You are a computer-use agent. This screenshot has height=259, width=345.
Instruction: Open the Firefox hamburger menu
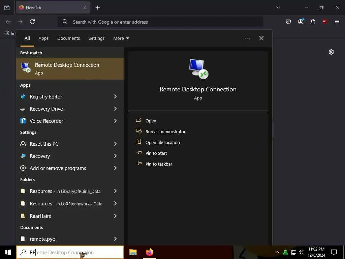tap(337, 22)
